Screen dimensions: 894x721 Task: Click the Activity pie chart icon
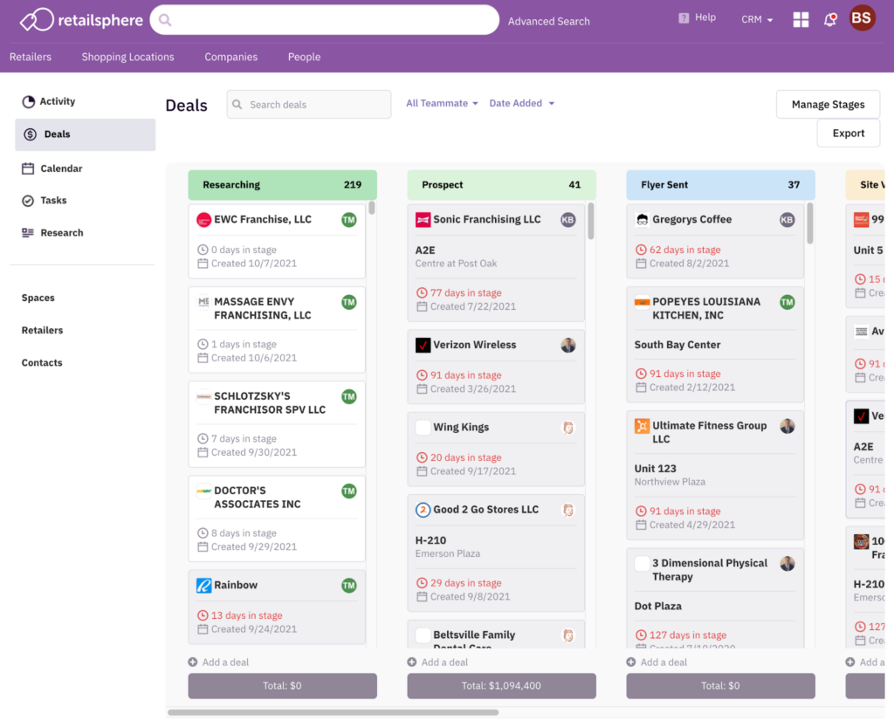29,101
